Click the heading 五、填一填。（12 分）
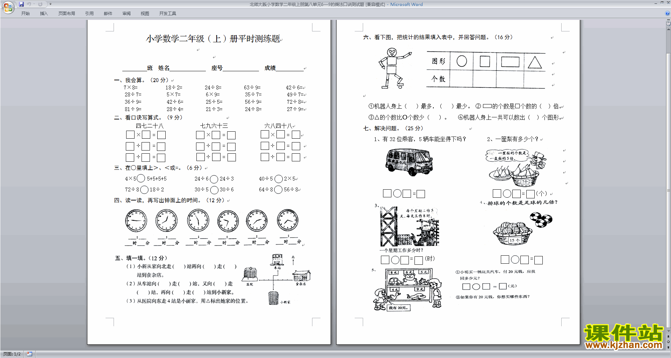 coord(141,258)
